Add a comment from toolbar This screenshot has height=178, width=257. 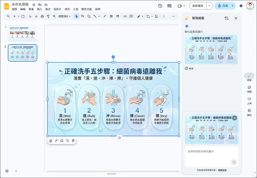[131, 16]
